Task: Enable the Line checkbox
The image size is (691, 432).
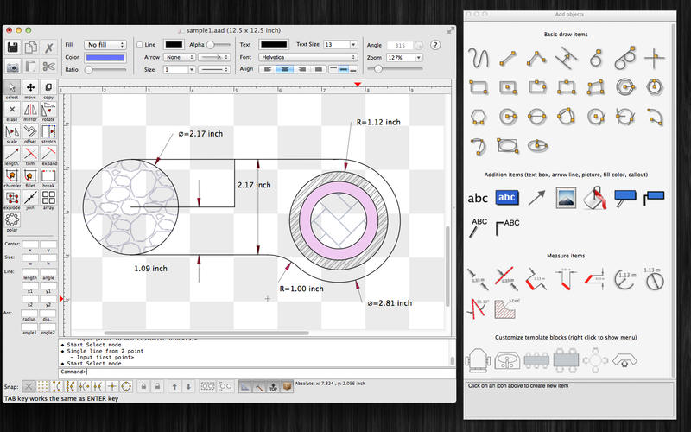Action: [141, 44]
